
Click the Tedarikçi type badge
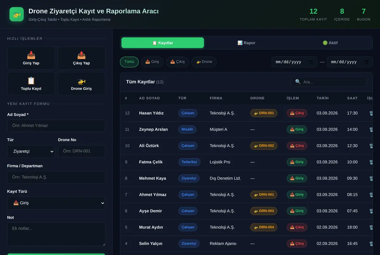click(189, 162)
